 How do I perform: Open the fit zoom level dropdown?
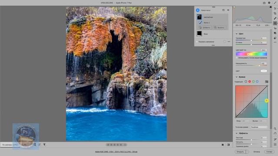tap(10, 145)
